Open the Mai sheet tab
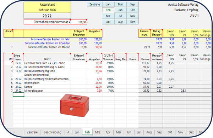 (118, 132)
